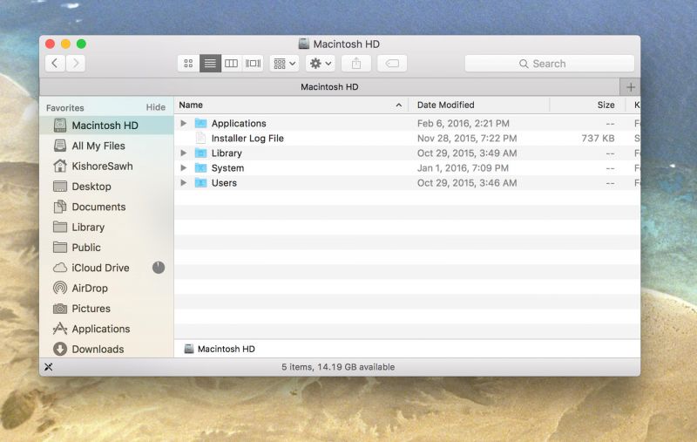Toggle the sort direction arrow in the Name column
This screenshot has width=697, height=442.
399,105
